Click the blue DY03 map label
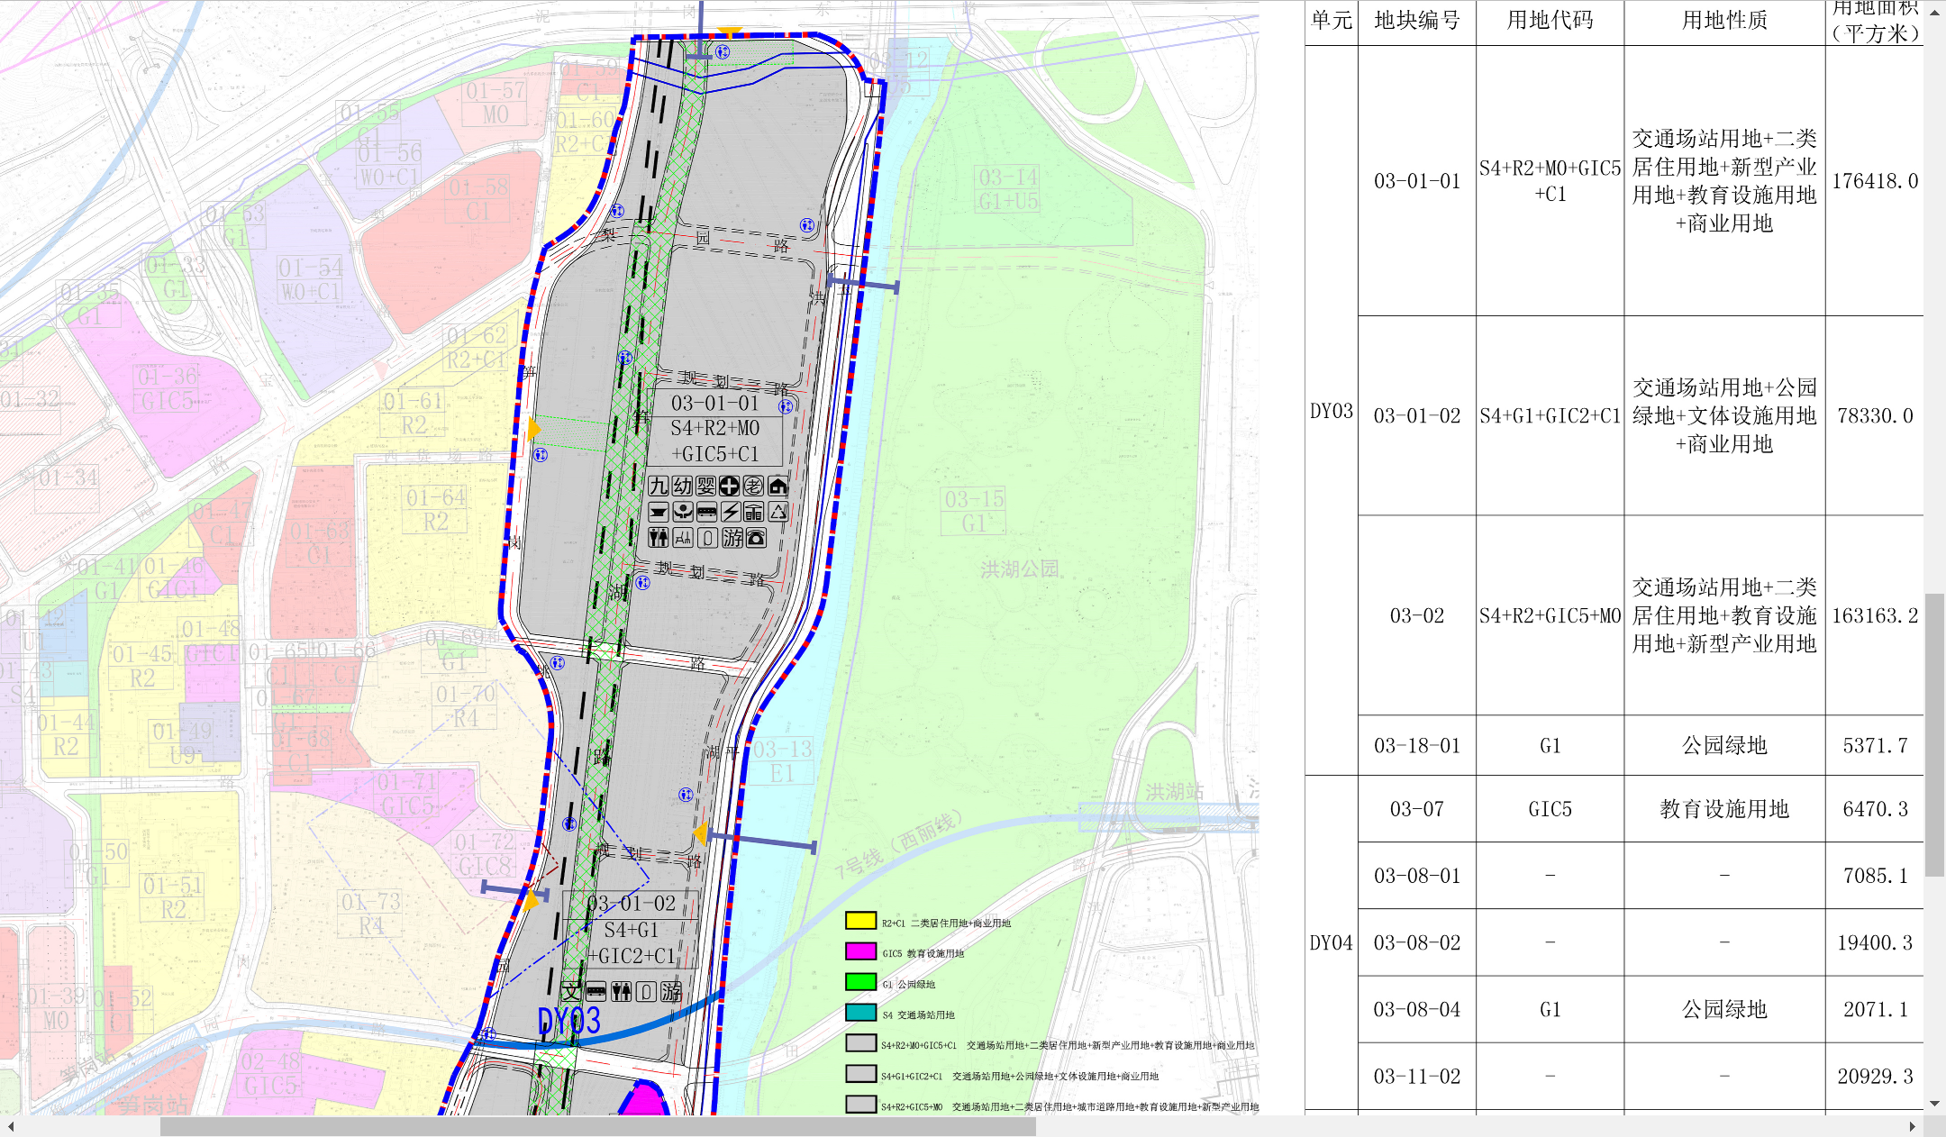The image size is (1946, 1137). tap(568, 1021)
